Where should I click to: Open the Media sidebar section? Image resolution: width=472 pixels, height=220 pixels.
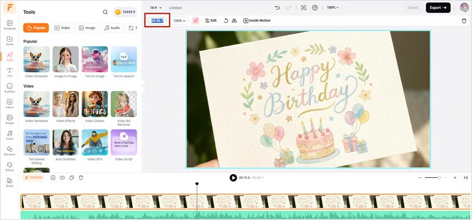10,40
